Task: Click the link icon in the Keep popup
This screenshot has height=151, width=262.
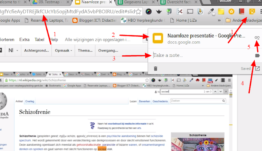Action: (257, 38)
